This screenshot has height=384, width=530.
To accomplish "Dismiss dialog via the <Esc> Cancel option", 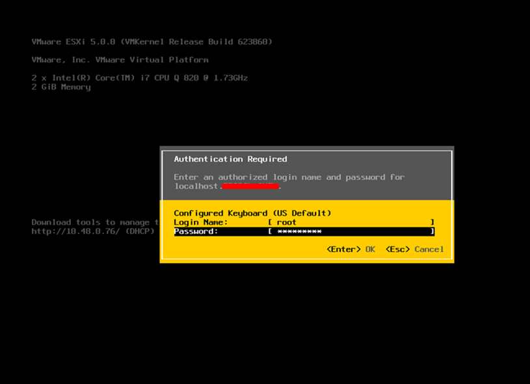I will (415, 250).
